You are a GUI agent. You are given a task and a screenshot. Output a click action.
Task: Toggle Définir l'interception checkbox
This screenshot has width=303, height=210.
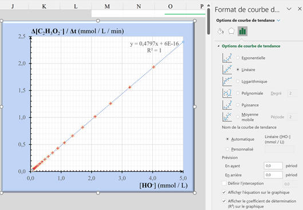point(224,183)
